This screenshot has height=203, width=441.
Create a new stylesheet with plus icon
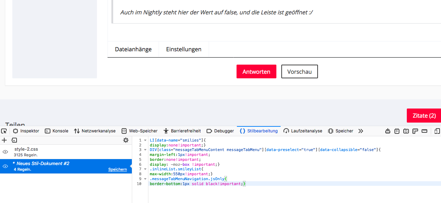point(4,140)
